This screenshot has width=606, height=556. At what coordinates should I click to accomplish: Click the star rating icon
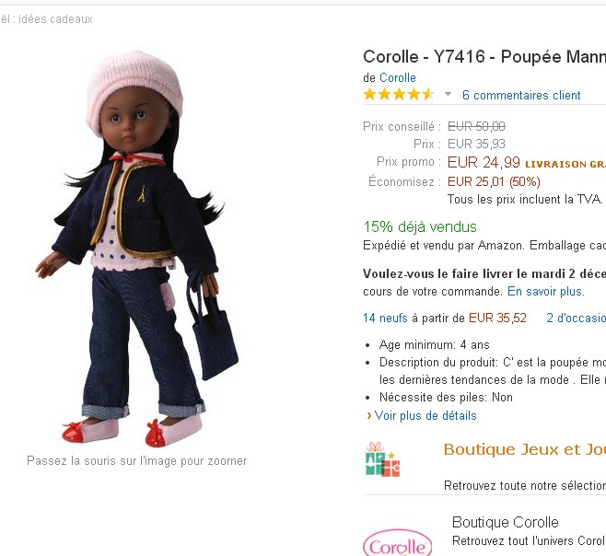399,95
